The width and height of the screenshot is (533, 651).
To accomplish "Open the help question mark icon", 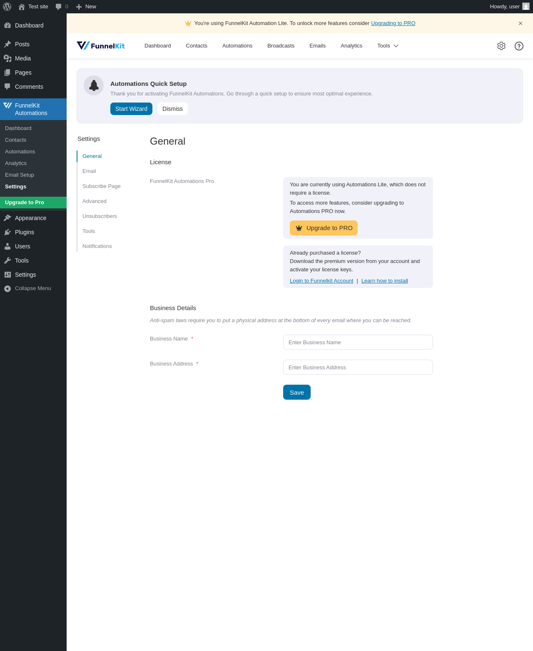I will pyautogui.click(x=519, y=46).
